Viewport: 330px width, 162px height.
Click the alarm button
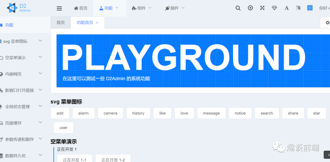(x=83, y=113)
